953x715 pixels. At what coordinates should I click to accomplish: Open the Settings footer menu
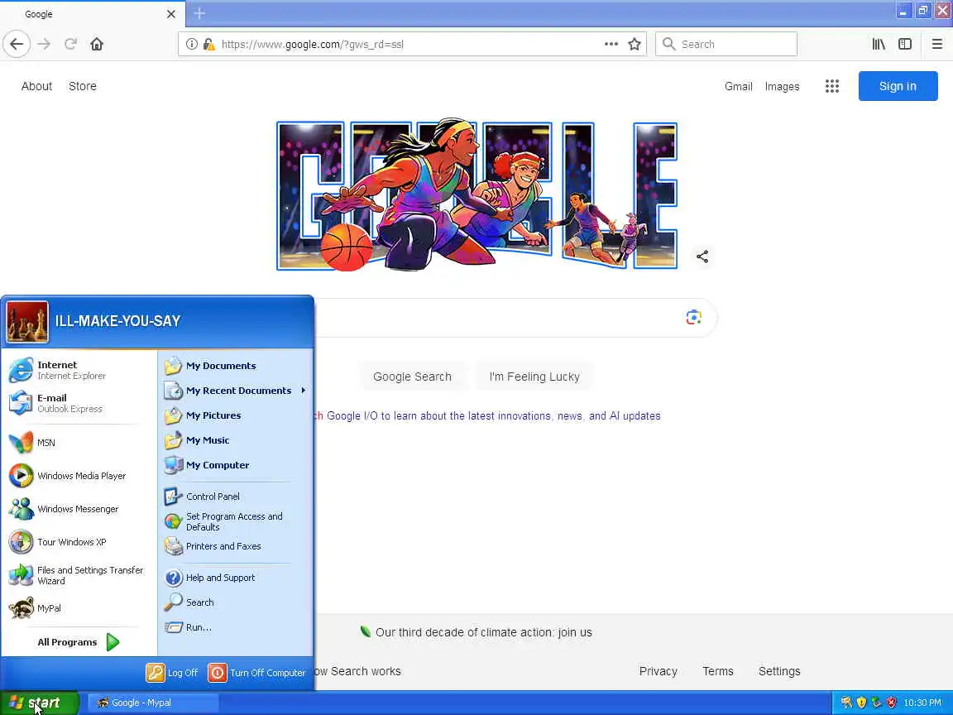(x=779, y=671)
